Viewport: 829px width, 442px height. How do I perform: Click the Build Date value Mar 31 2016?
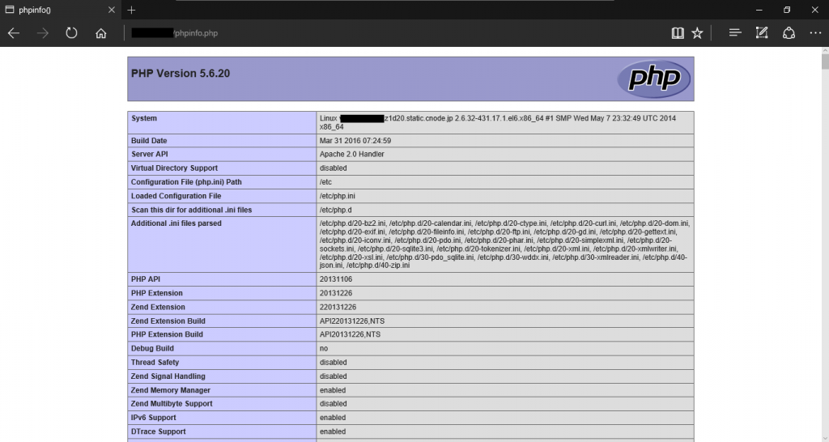coord(355,141)
